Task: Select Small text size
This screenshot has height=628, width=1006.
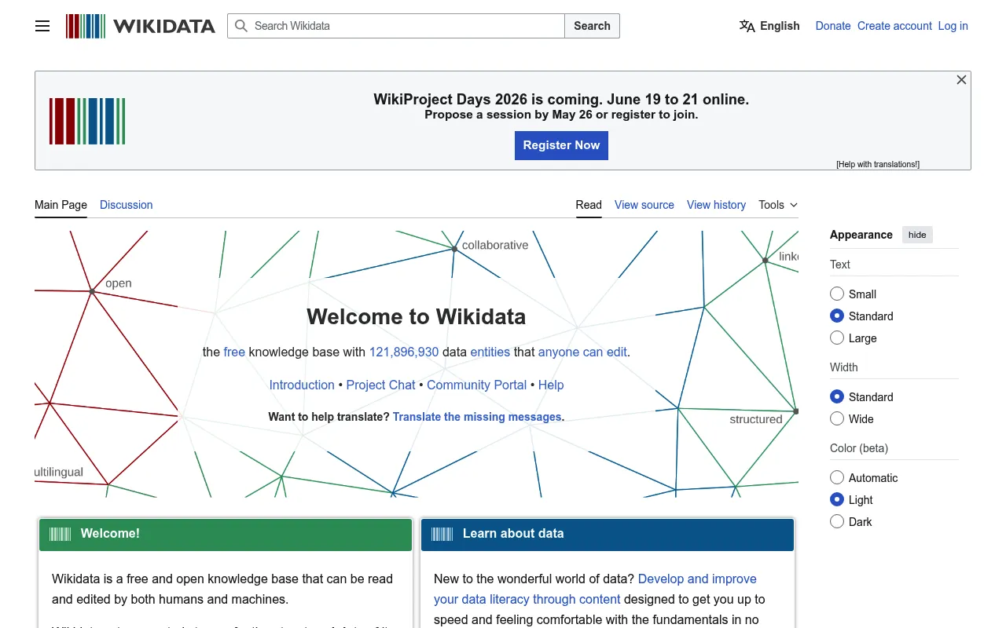Action: click(x=837, y=294)
